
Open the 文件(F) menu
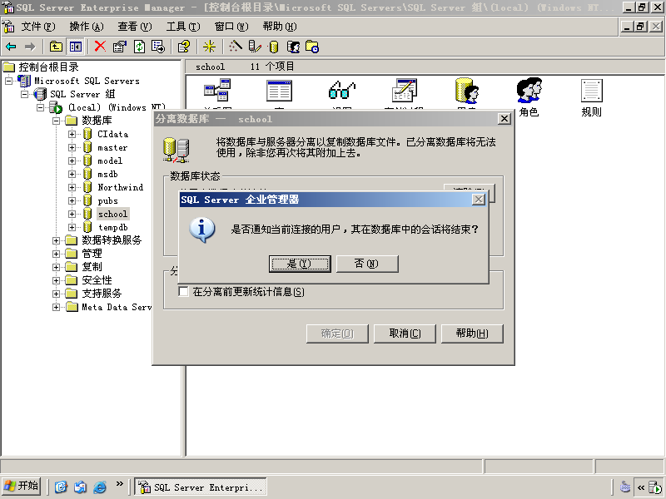[x=38, y=27]
